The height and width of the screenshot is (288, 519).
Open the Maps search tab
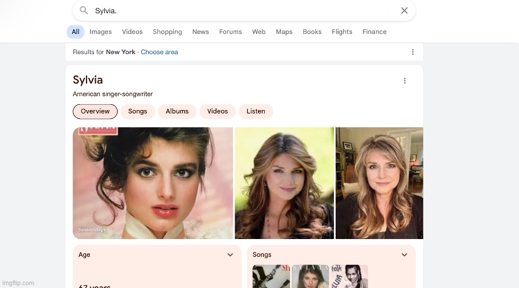click(284, 32)
